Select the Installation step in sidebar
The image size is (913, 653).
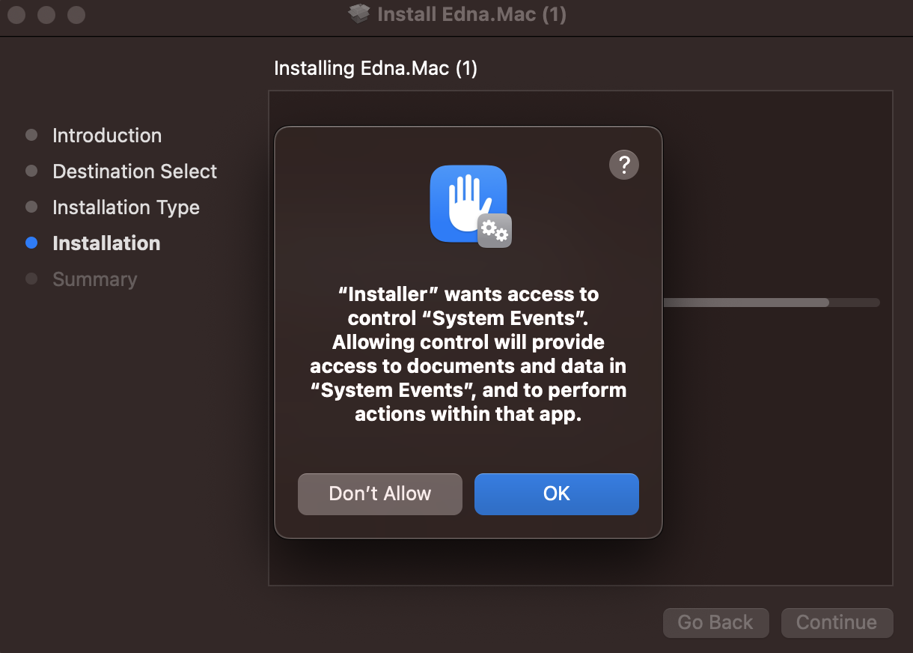106,243
